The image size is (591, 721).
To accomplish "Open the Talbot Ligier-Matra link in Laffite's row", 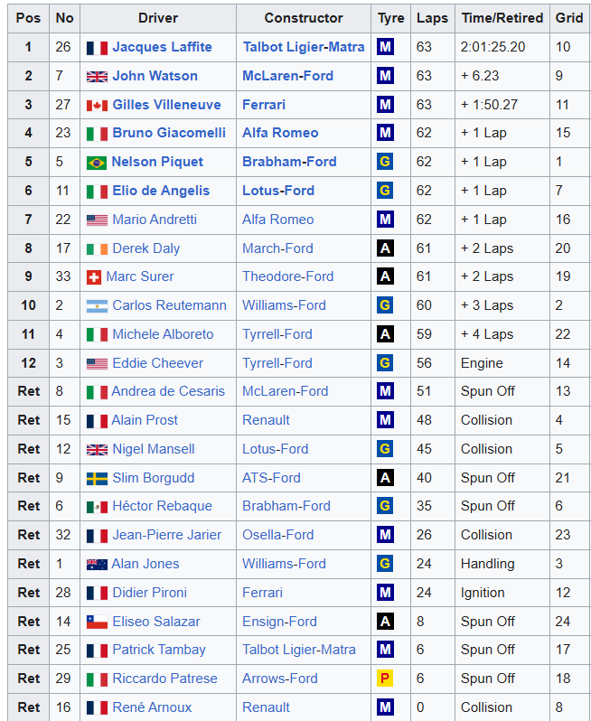I will coord(304,47).
